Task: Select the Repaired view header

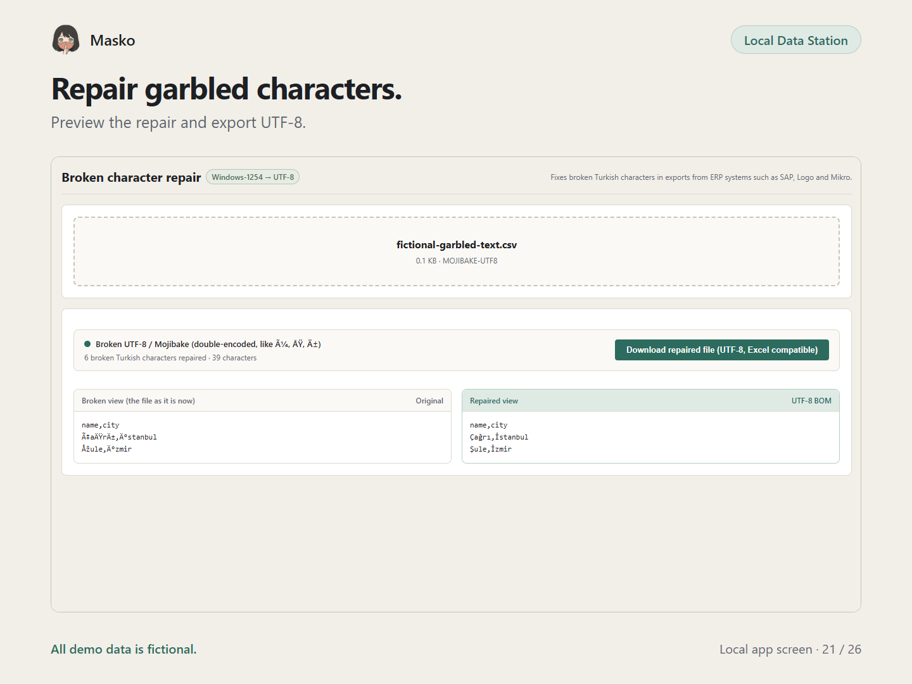Action: click(650, 401)
